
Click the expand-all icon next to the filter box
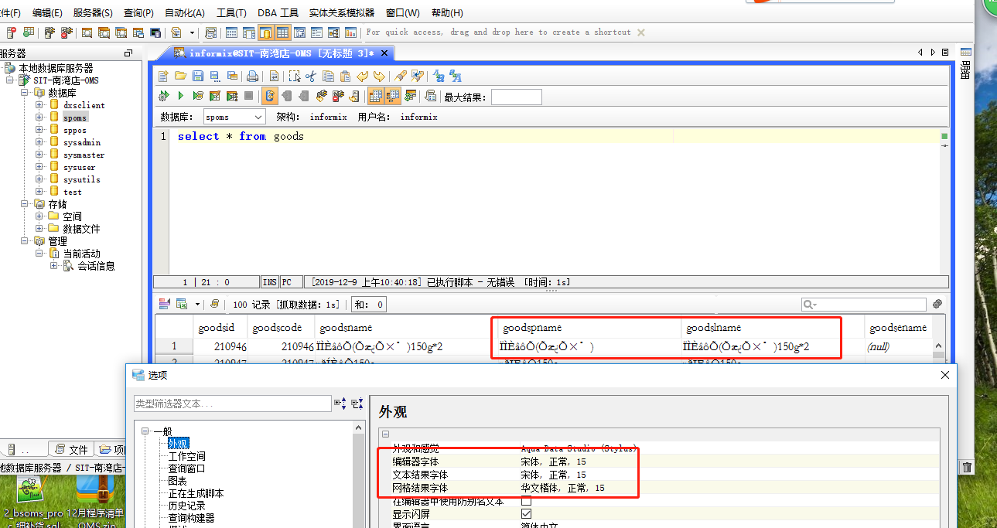pos(340,403)
